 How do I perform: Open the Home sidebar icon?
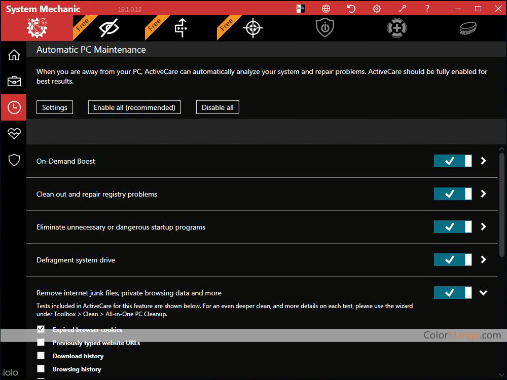[x=14, y=55]
